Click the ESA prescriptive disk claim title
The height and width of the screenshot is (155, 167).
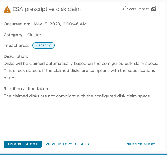47,10
